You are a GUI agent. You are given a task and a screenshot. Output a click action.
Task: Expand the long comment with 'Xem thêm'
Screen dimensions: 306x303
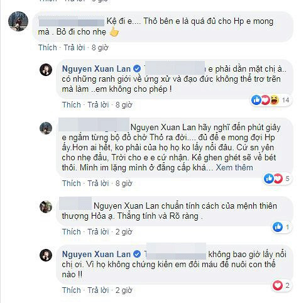pyautogui.click(x=234, y=168)
